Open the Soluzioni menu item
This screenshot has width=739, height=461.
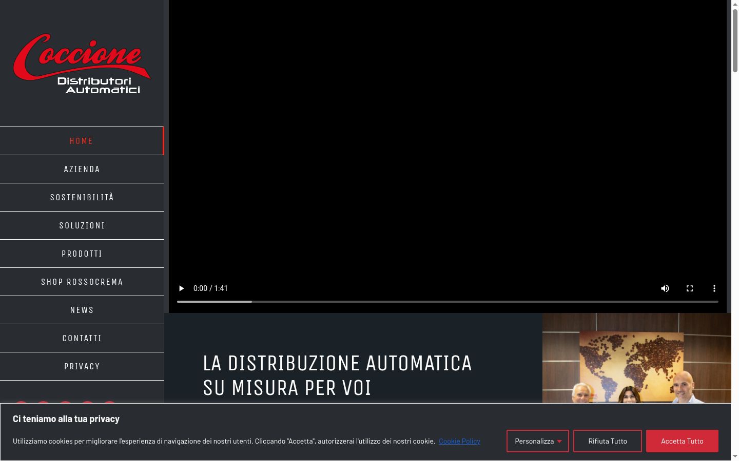[82, 225]
